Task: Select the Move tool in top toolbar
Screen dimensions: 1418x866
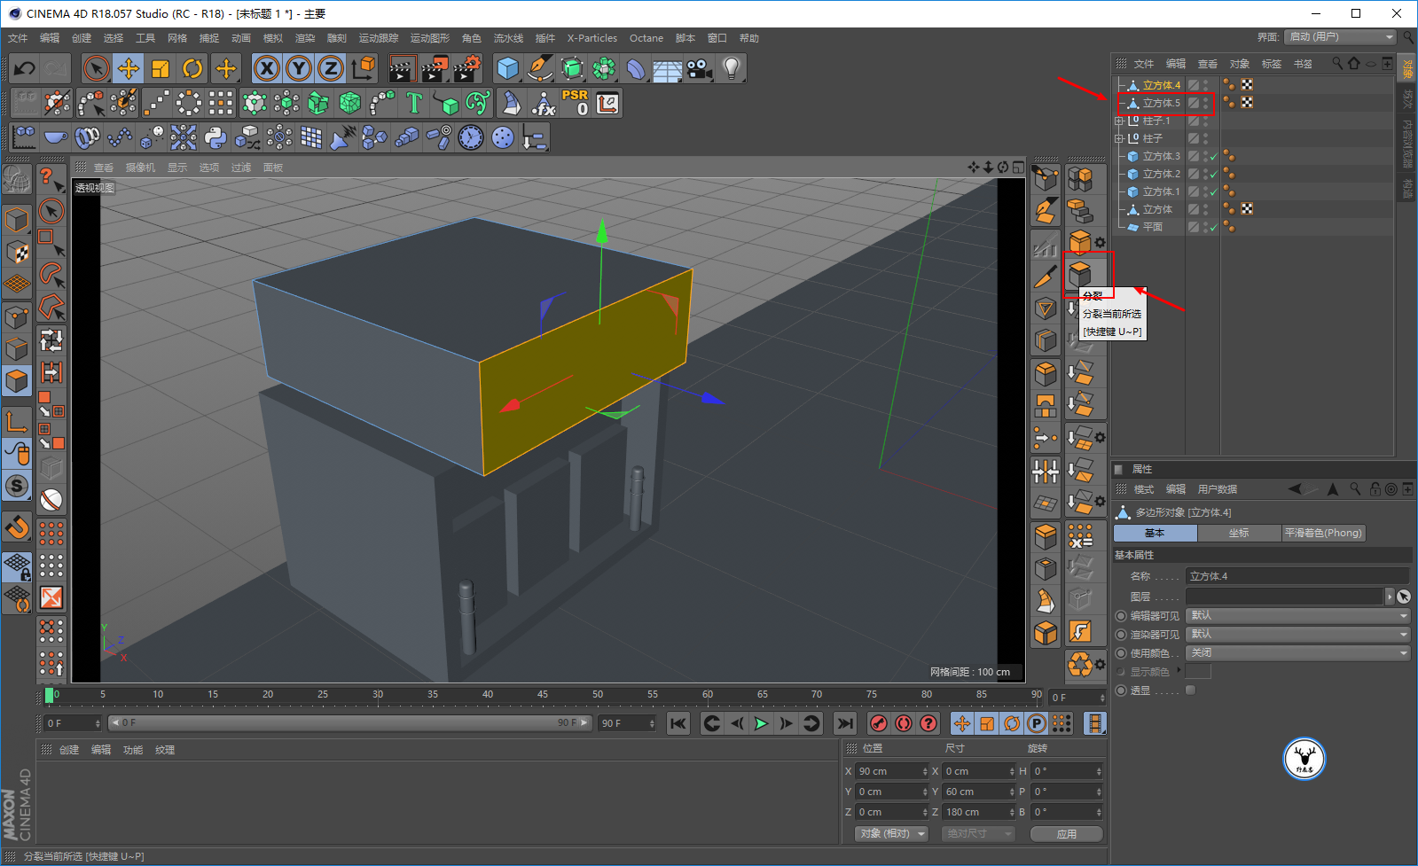Action: tap(129, 68)
